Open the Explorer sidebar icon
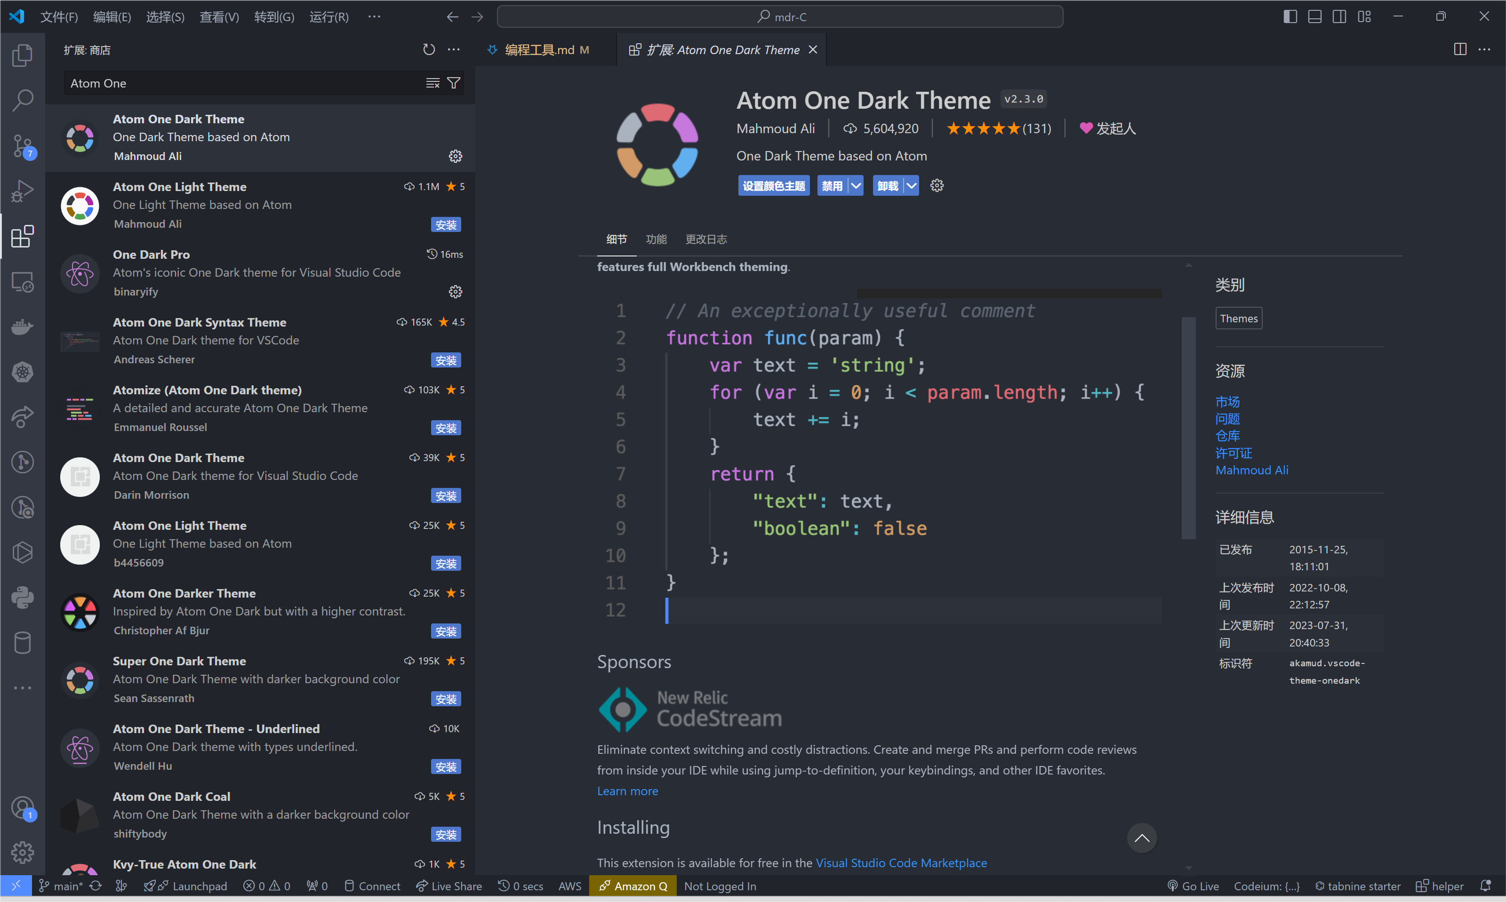Image resolution: width=1506 pixels, height=902 pixels. pyautogui.click(x=23, y=55)
